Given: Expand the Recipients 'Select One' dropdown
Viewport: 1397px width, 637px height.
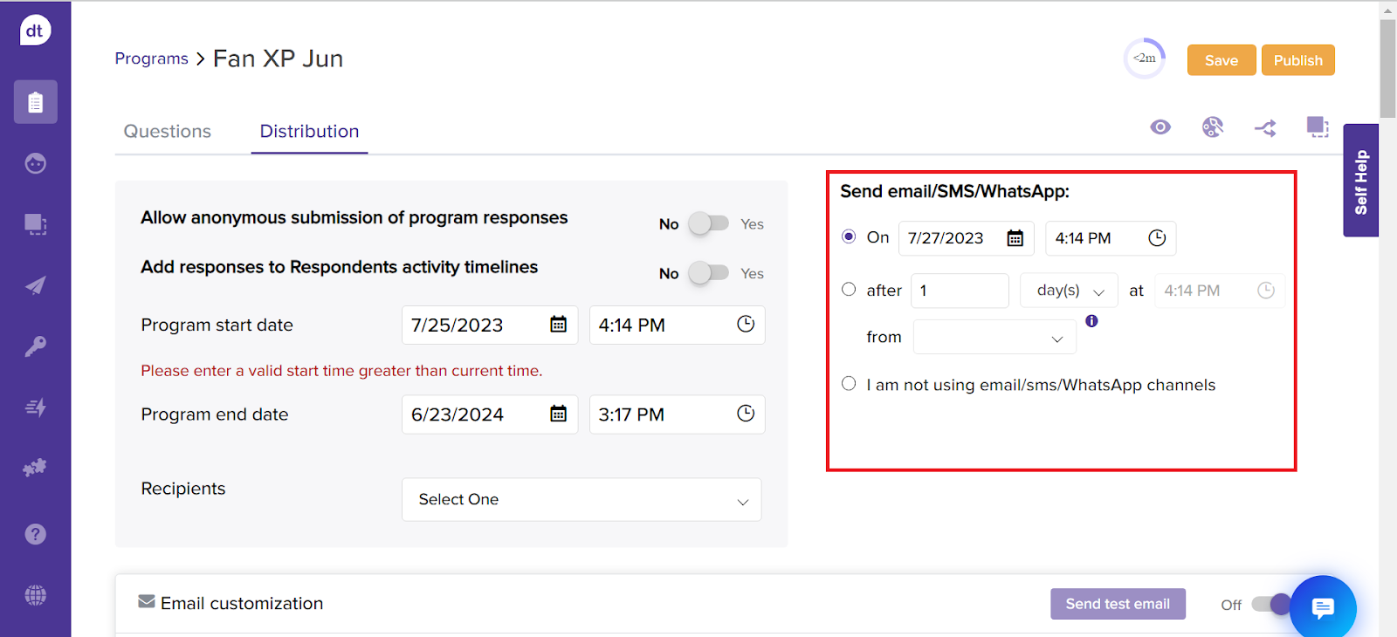Looking at the screenshot, I should pos(582,500).
